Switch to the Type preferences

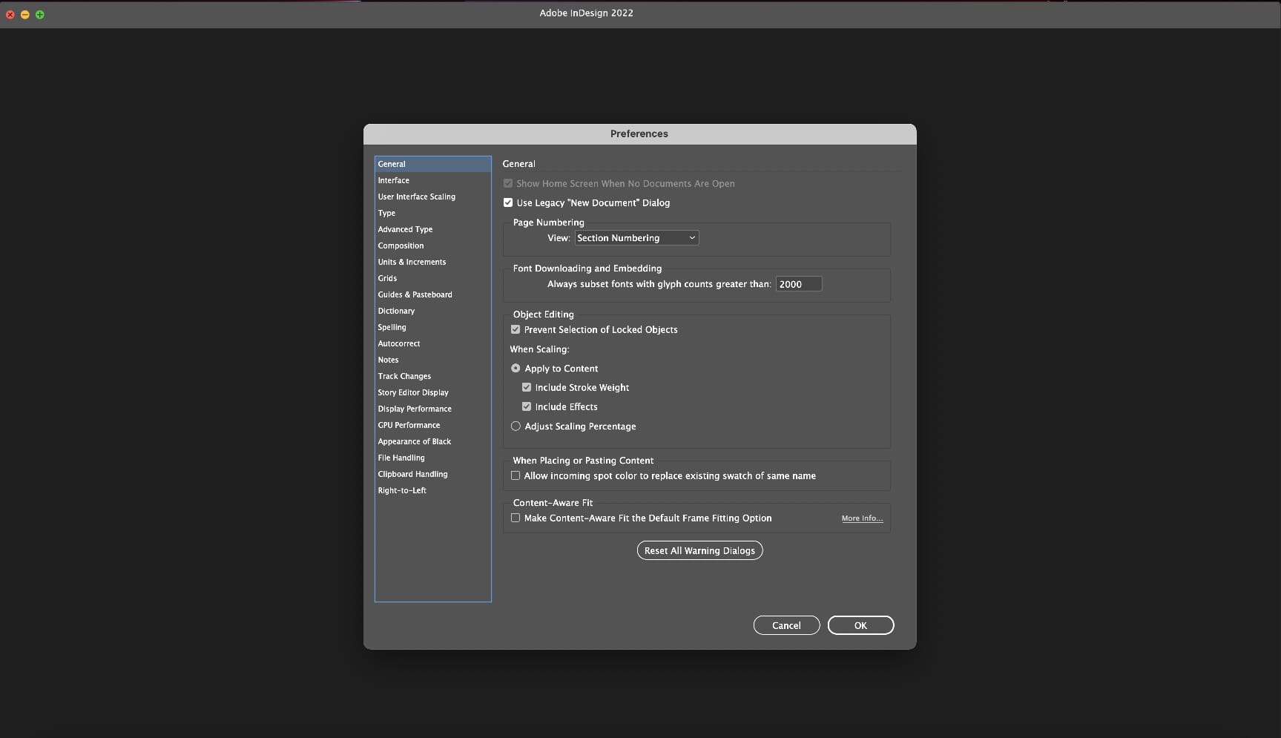click(433, 213)
